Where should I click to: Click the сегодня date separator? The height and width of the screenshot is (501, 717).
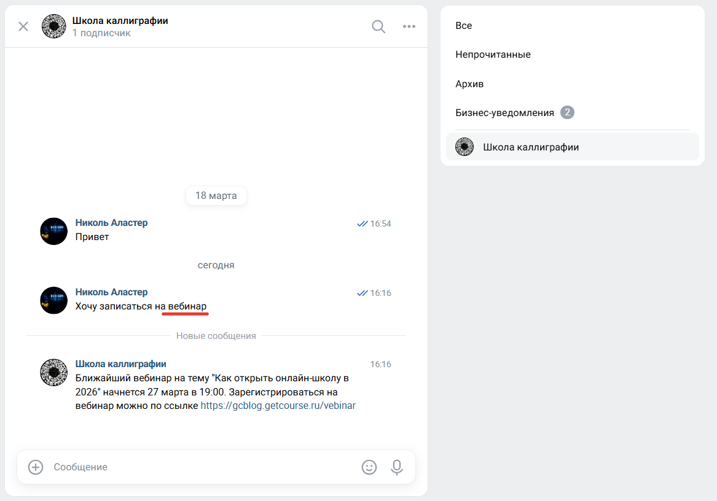[216, 265]
